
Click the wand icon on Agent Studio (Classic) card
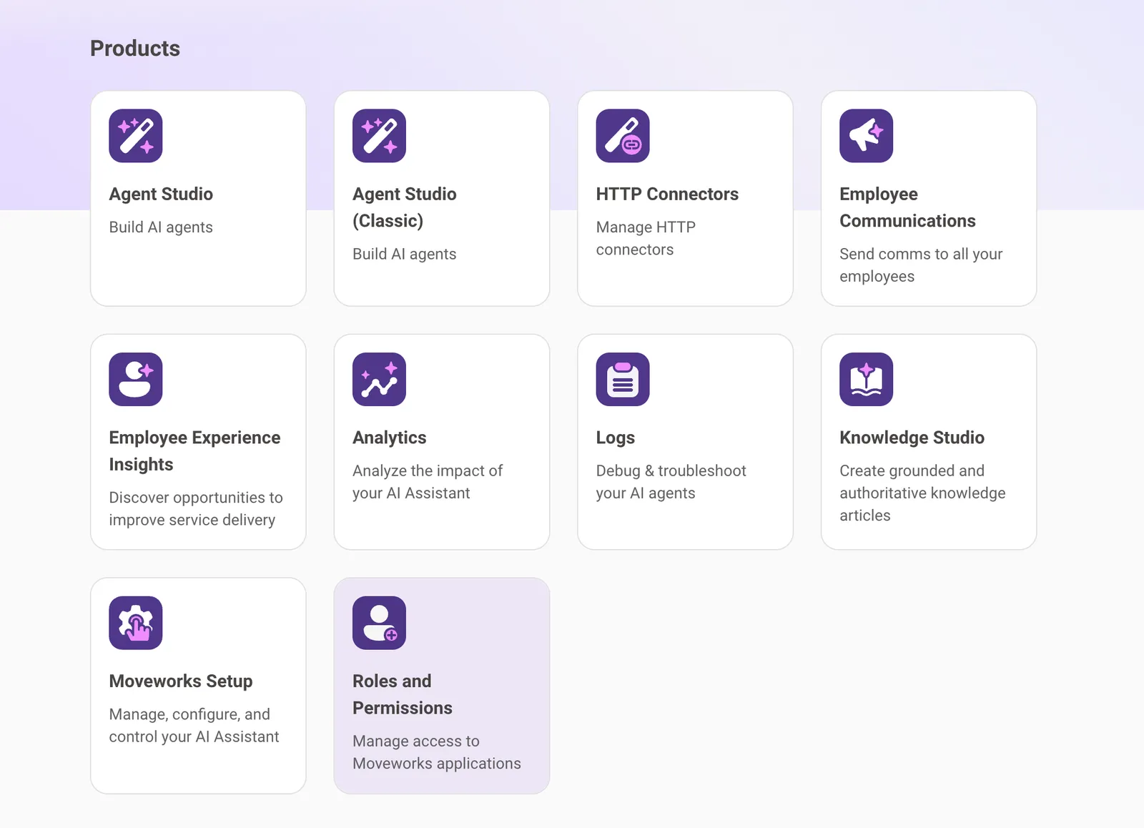click(379, 136)
